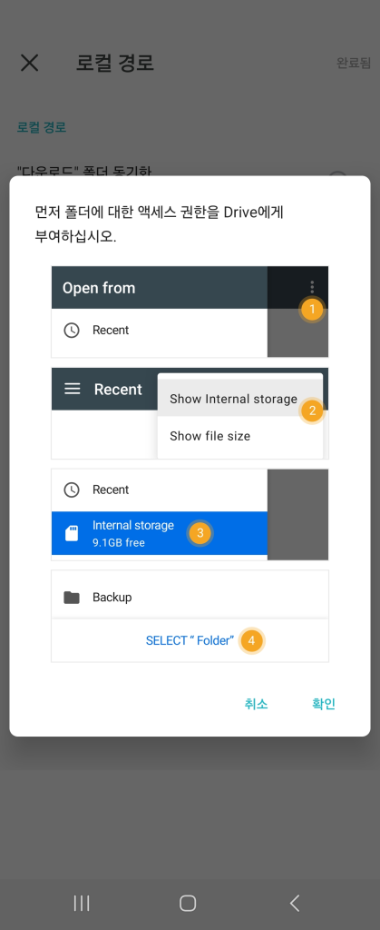The width and height of the screenshot is (380, 930).
Task: Tap 취소 to cancel the dialog
Action: [x=257, y=704]
